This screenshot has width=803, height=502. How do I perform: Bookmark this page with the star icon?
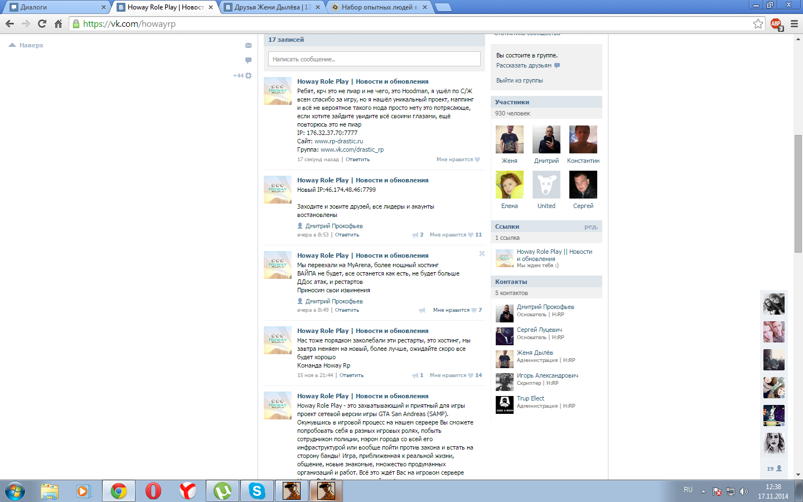tap(758, 23)
